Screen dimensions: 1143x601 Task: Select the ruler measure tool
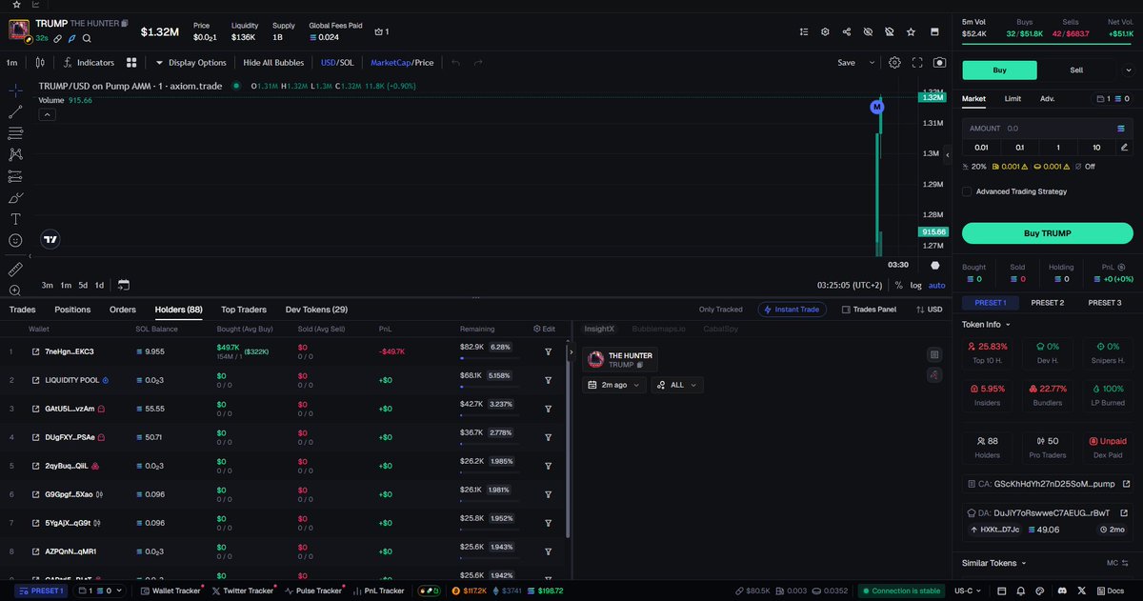[x=15, y=270]
